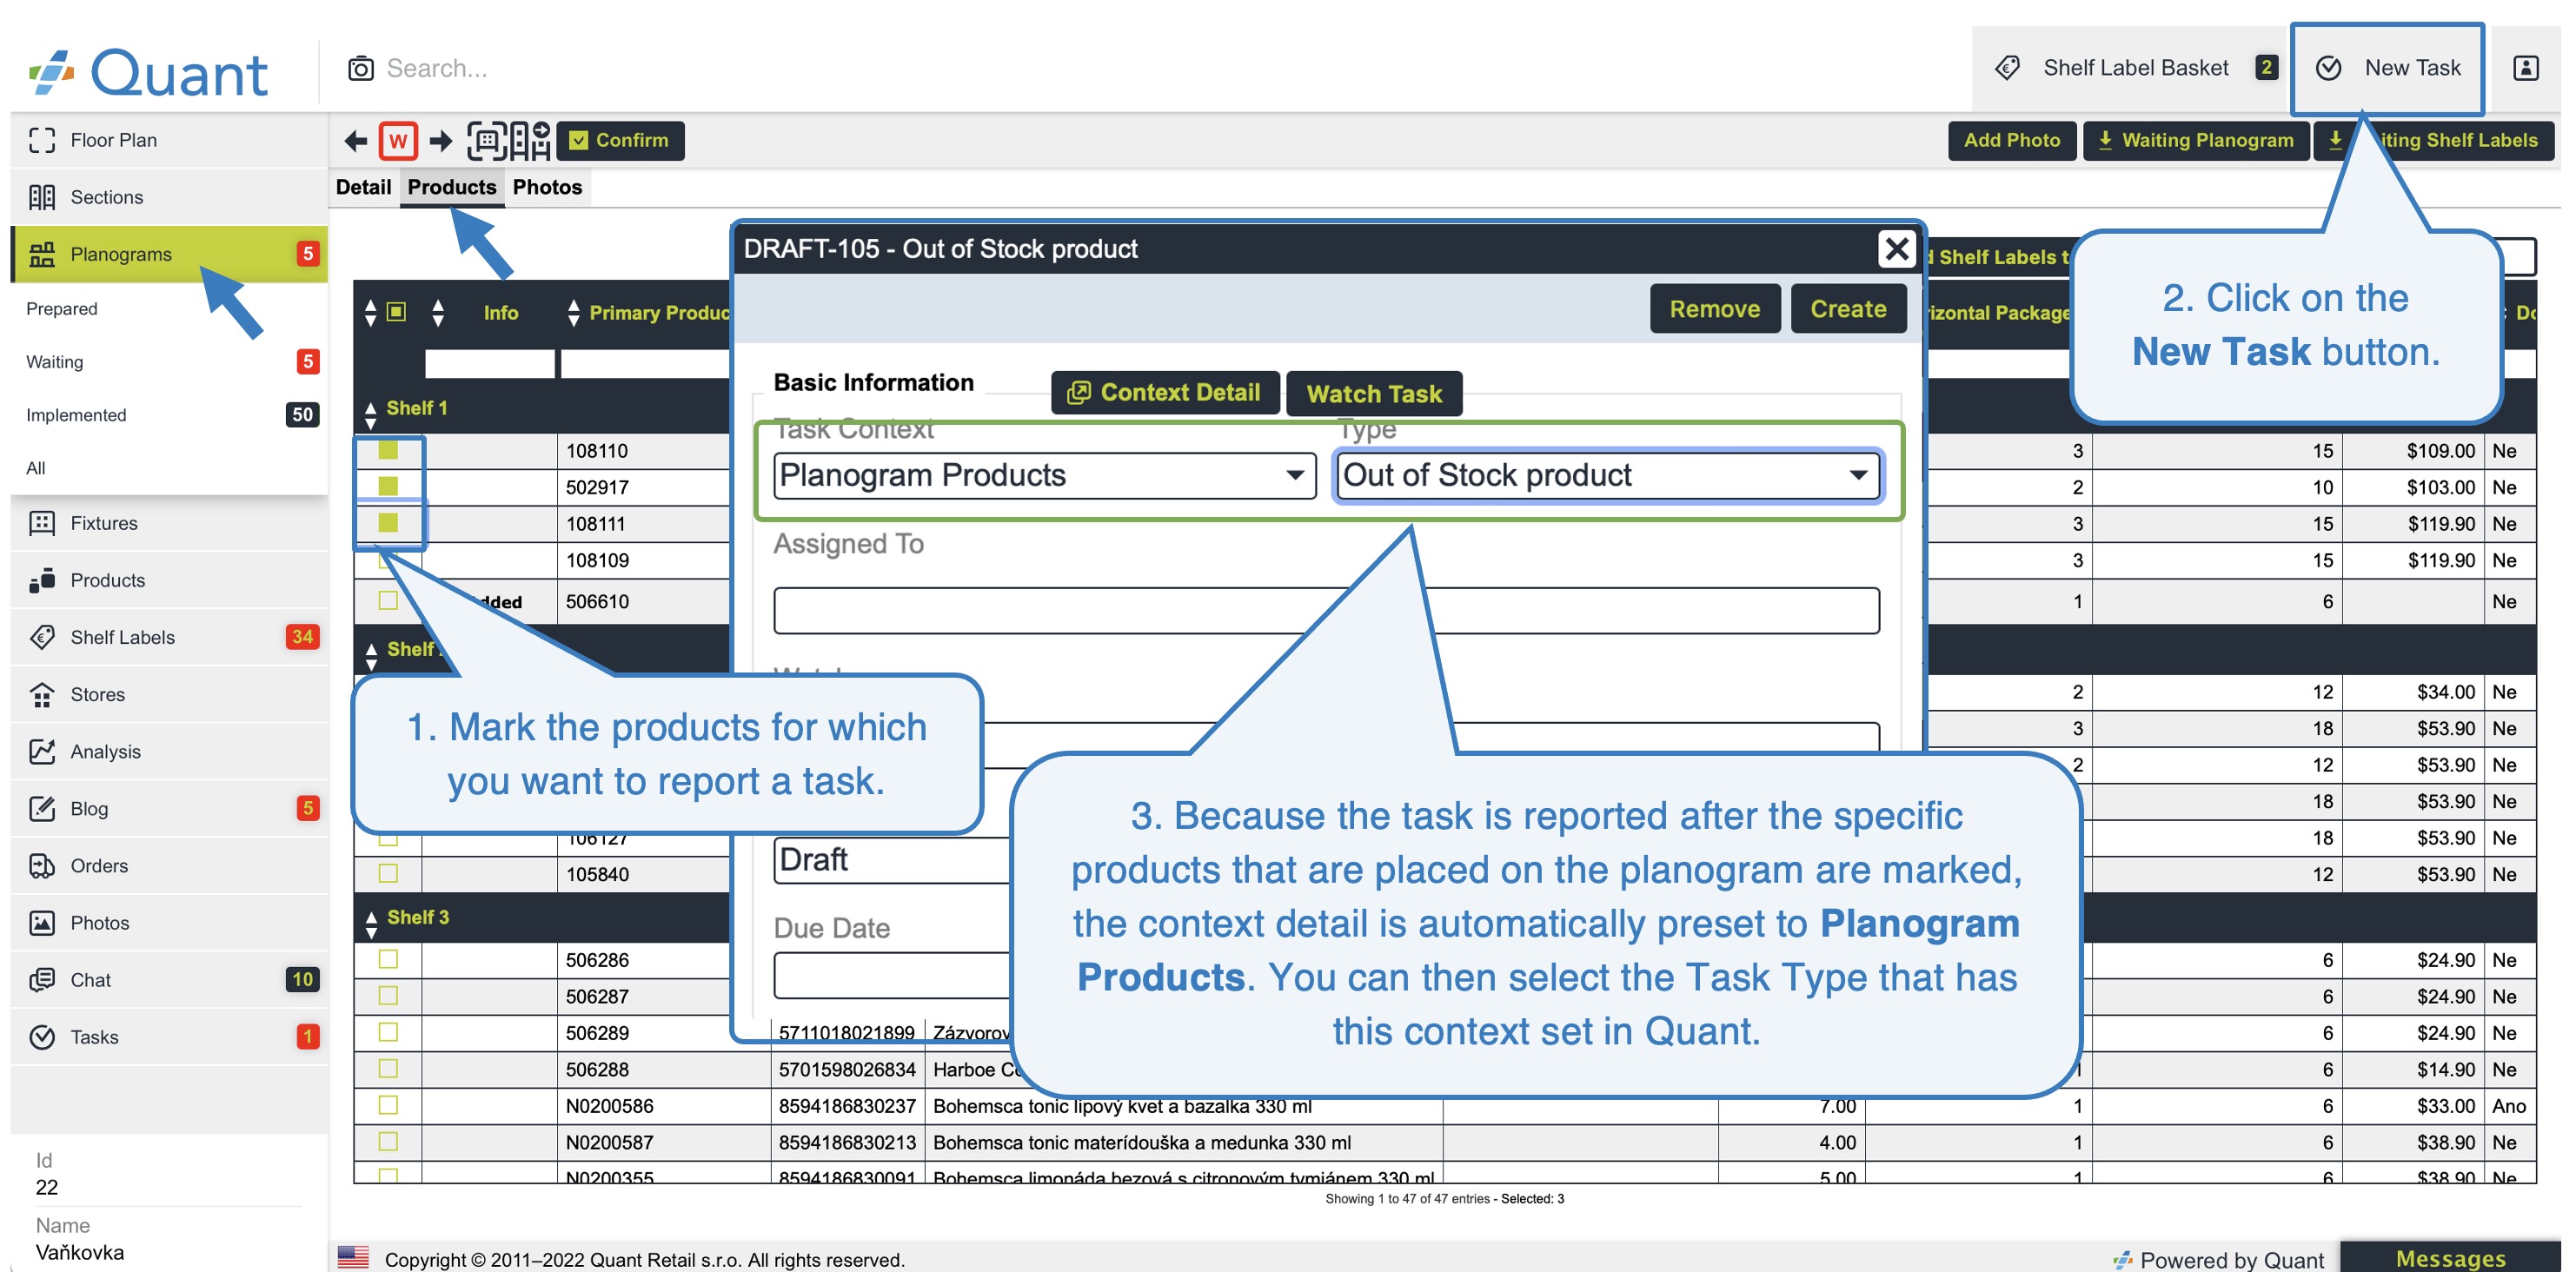Go forward with the right arrow icon
The width and height of the screenshot is (2576, 1272).
tap(441, 141)
